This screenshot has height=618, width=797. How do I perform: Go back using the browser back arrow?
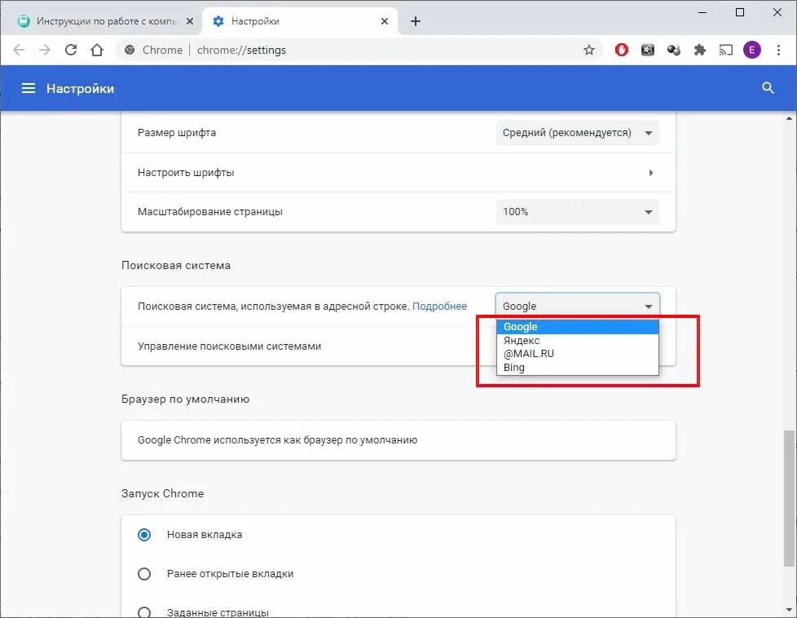click(x=19, y=50)
